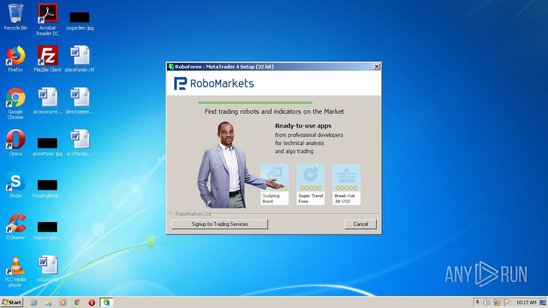Open the volume control tray icon
548x308 pixels.
point(487,302)
